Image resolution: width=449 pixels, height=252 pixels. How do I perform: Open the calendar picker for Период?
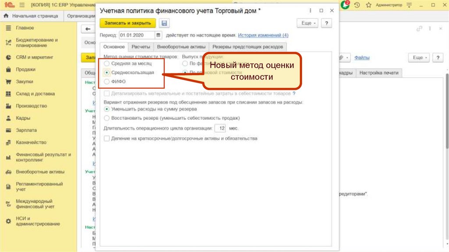158,35
